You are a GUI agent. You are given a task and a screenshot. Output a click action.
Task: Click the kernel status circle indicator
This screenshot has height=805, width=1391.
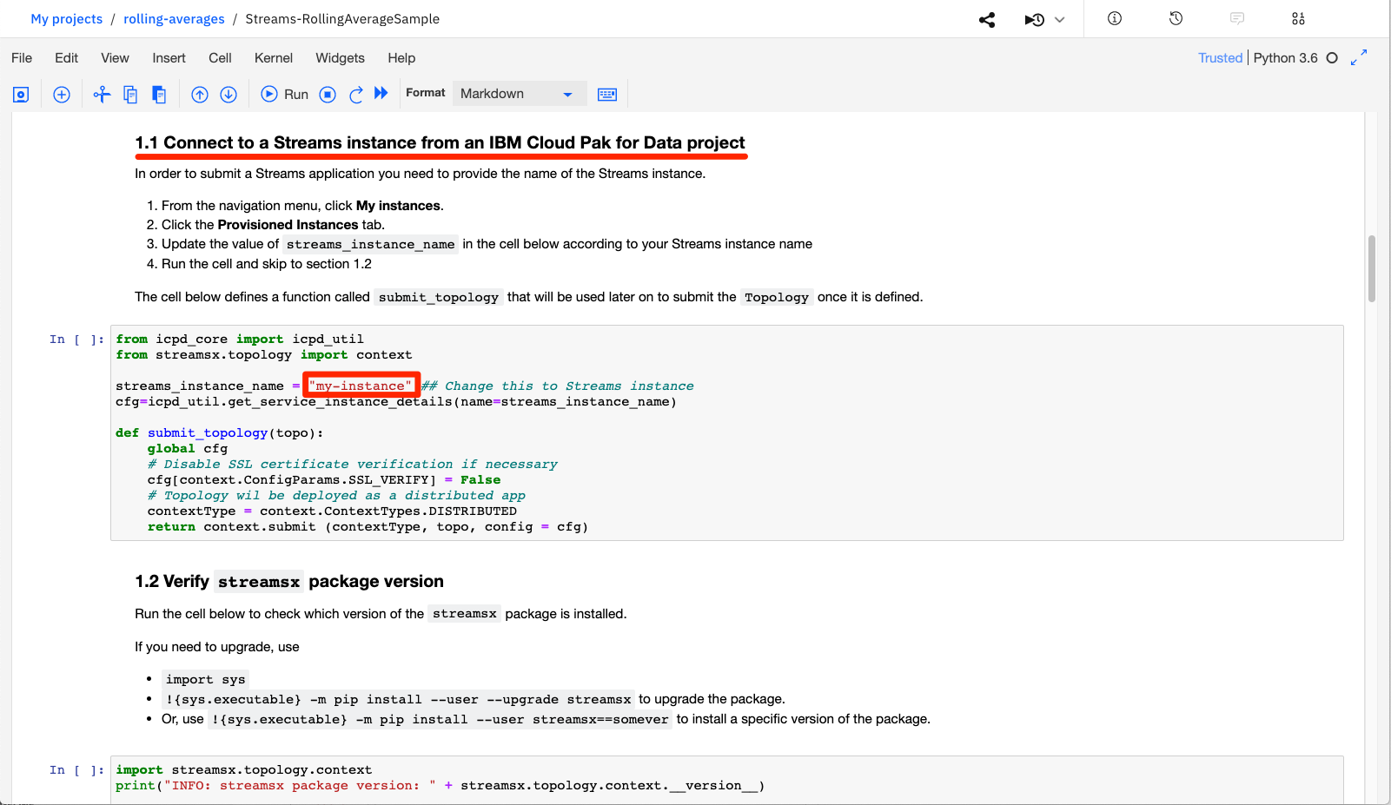1332,58
